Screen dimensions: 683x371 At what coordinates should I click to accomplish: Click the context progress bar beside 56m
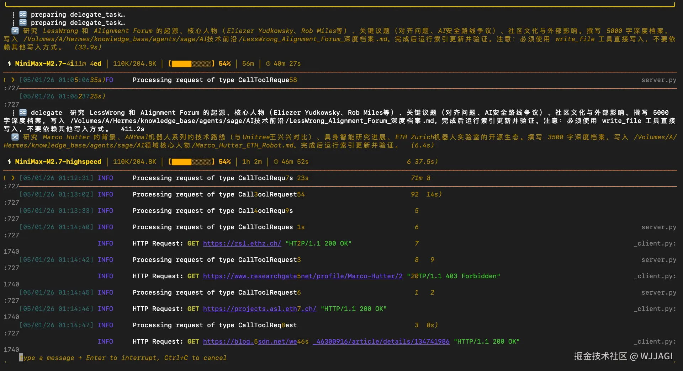[191, 64]
